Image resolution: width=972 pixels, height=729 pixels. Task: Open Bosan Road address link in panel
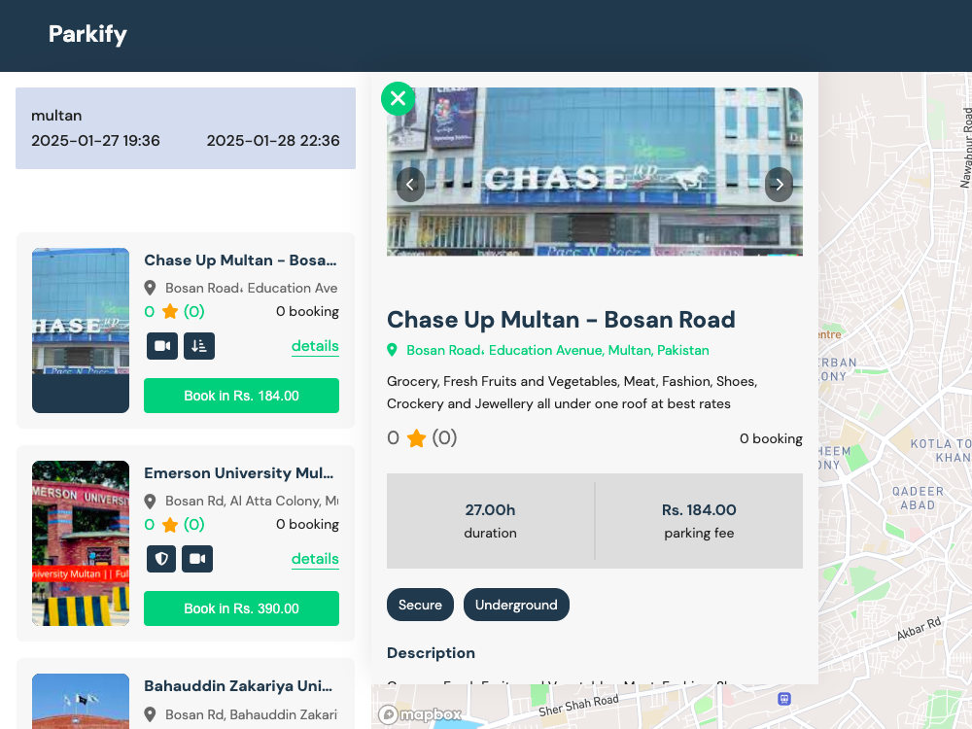tap(557, 350)
